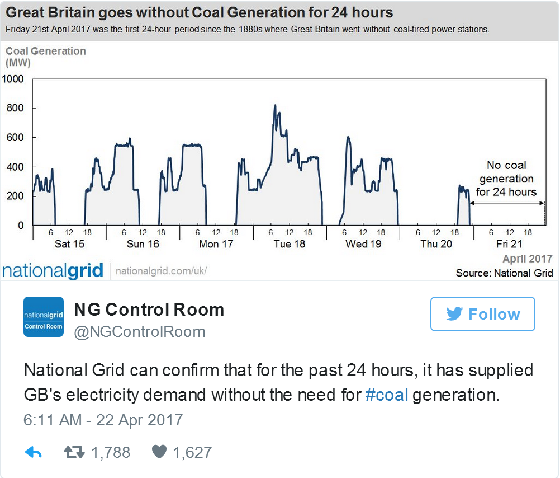Click the nationalgrid.com/uk/ URL text
The height and width of the screenshot is (478, 560).
[161, 271]
